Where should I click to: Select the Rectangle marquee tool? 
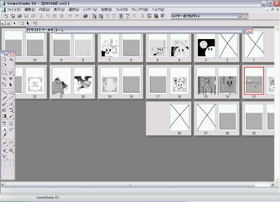[x=4, y=73]
